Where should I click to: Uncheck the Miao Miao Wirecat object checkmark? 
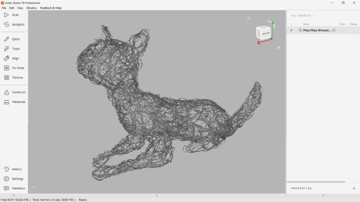tap(291, 30)
